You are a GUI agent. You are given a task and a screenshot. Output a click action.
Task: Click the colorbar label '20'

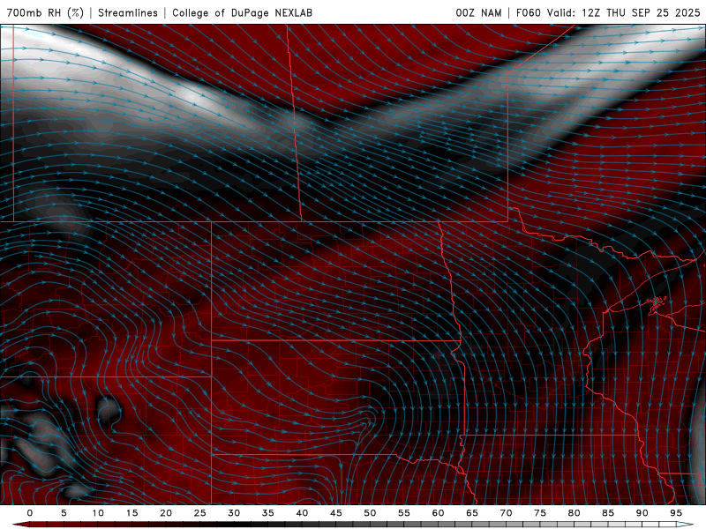166,513
